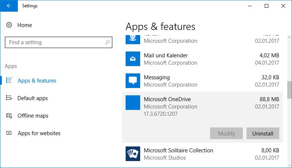
Task: Click the 8,00 KB size value
Action: (270, 150)
